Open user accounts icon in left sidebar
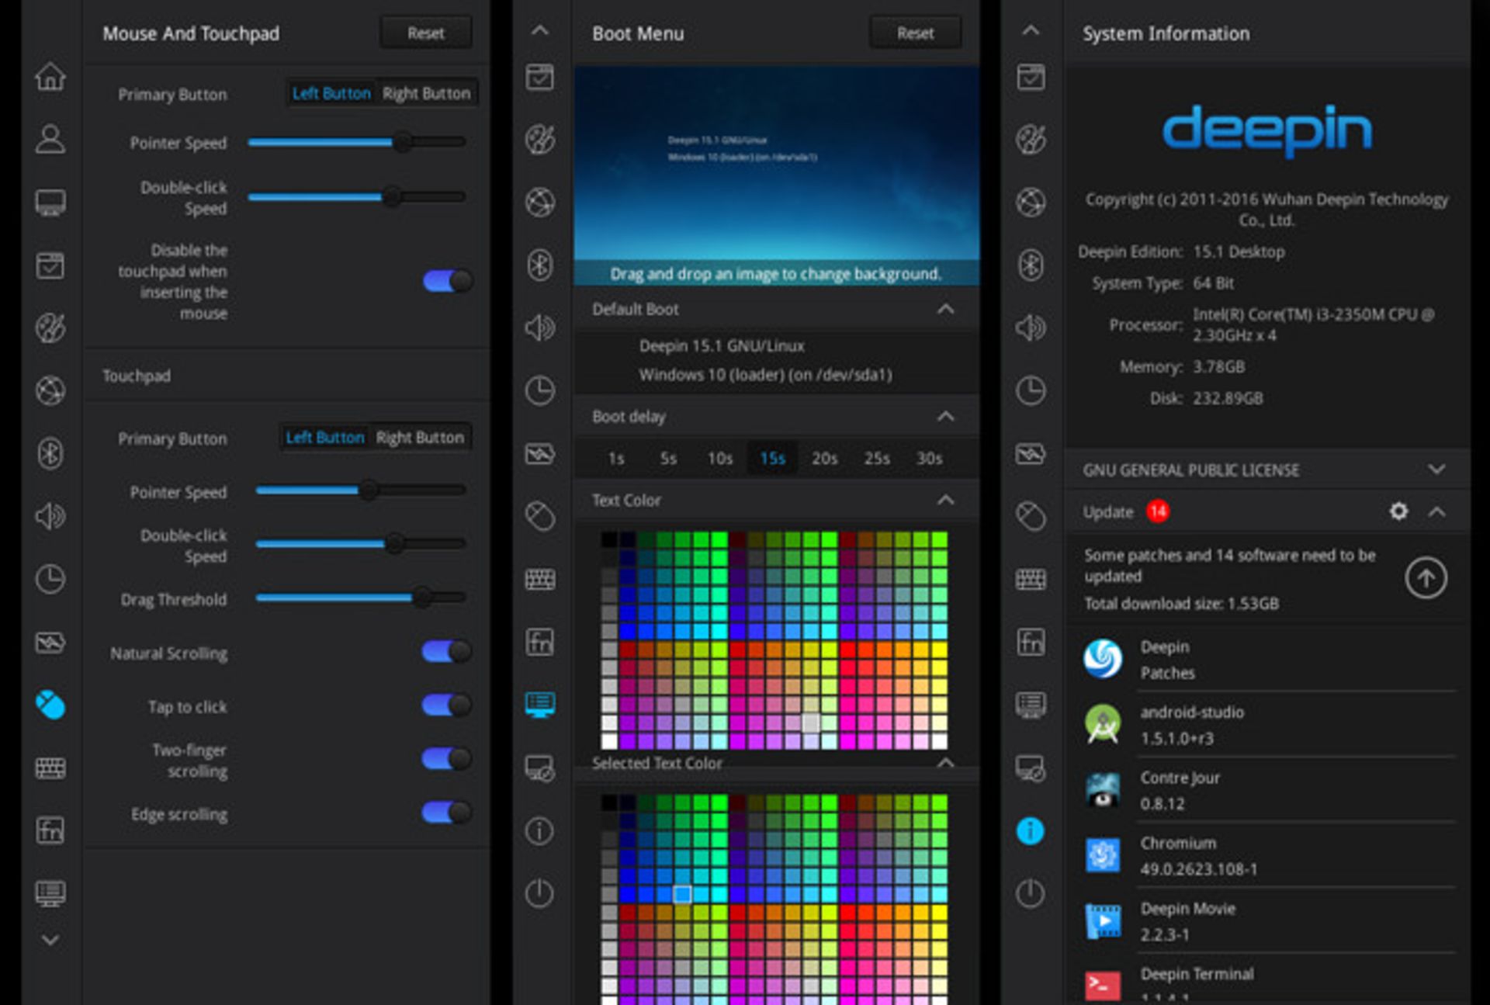This screenshot has height=1005, width=1490. [x=50, y=139]
